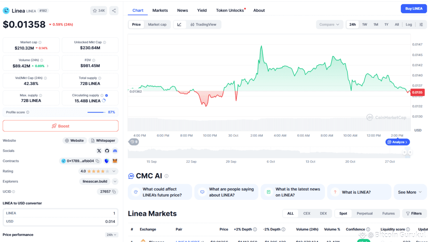The width and height of the screenshot is (428, 242).
Task: Switch to the Token Unlocks tab
Action: [230, 10]
